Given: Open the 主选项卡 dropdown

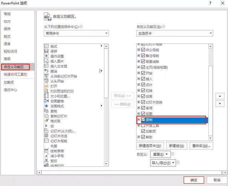Looking at the screenshot, I should (x=175, y=34).
